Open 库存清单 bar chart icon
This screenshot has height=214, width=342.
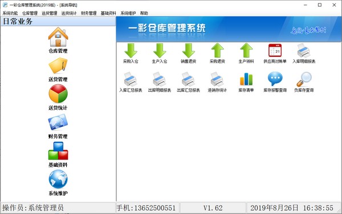click(x=246, y=79)
